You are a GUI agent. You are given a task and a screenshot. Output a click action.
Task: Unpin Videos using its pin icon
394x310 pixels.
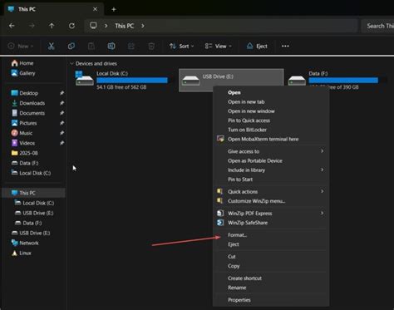pyautogui.click(x=62, y=143)
